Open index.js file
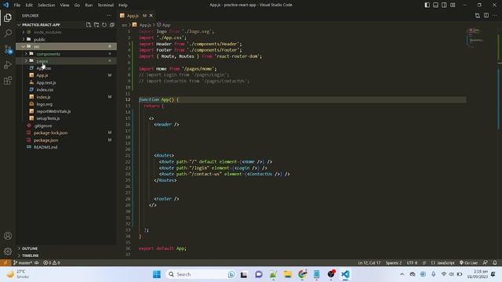This screenshot has width=502, height=282. (43, 97)
